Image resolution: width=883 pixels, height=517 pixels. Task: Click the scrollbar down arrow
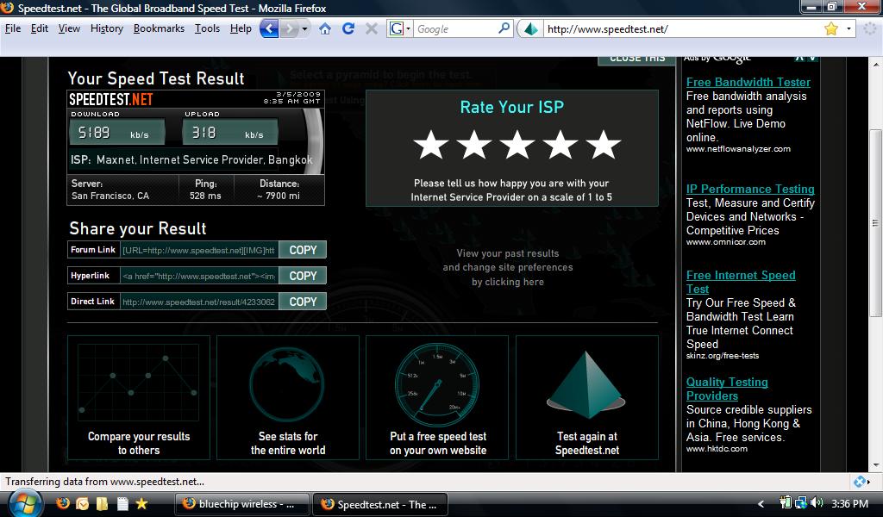point(875,465)
